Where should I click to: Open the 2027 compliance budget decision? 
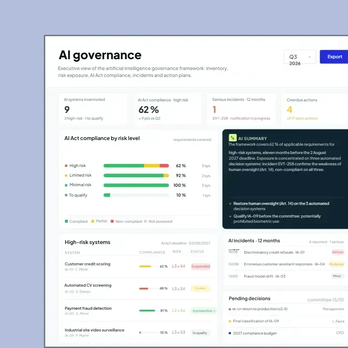286,333
